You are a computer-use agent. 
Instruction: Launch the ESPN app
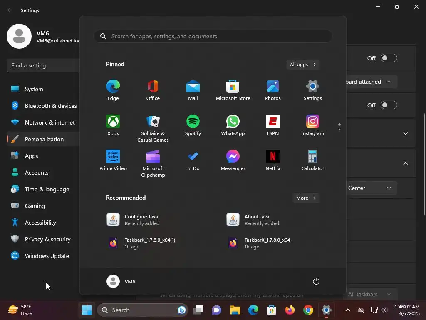(x=273, y=125)
